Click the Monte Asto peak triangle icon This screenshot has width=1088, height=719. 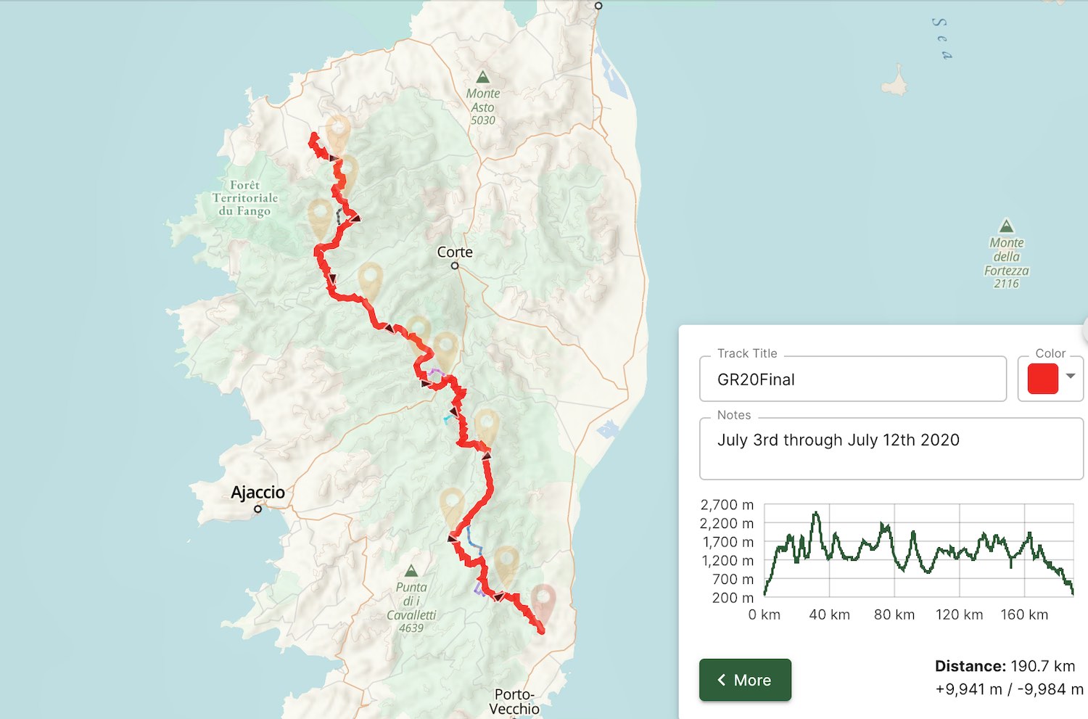coord(482,77)
